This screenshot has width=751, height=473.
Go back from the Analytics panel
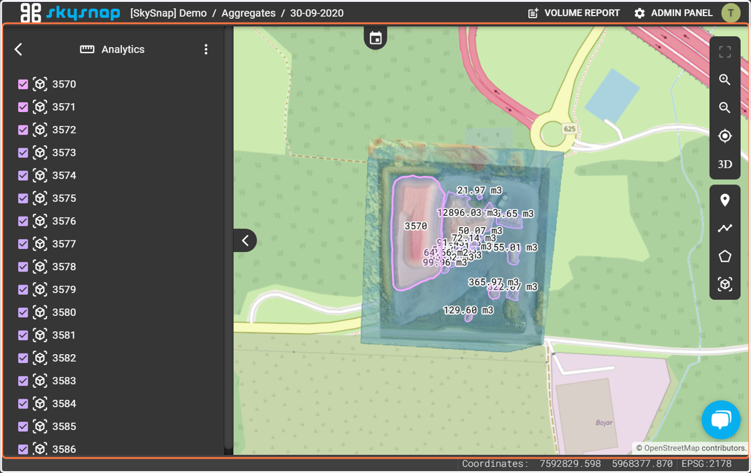tap(18, 49)
